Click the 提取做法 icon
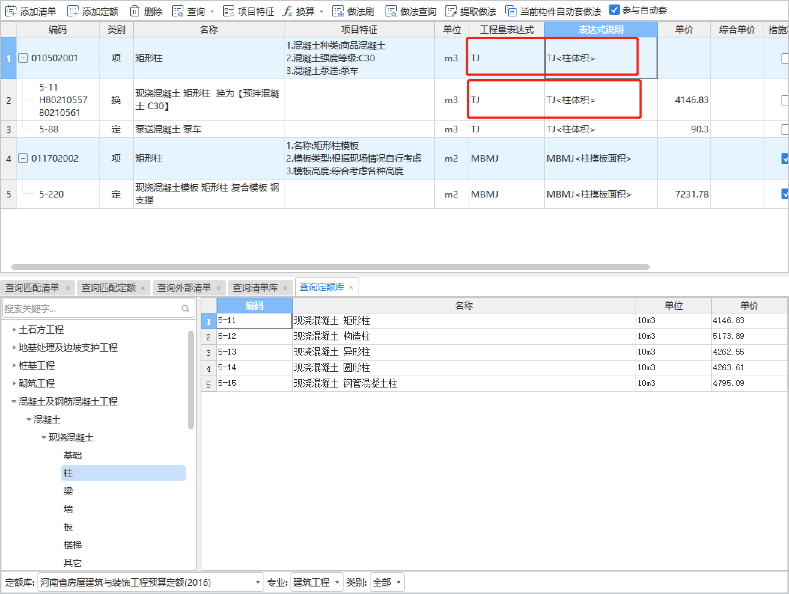This screenshot has height=594, width=789. [451, 11]
